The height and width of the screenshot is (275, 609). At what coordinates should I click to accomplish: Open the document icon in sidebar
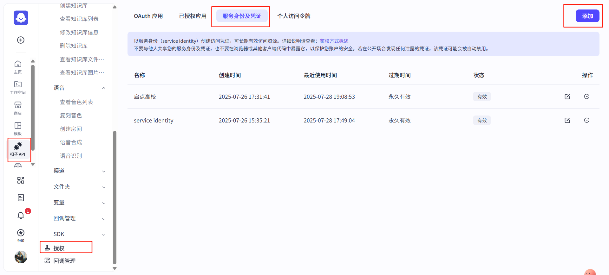(x=21, y=198)
